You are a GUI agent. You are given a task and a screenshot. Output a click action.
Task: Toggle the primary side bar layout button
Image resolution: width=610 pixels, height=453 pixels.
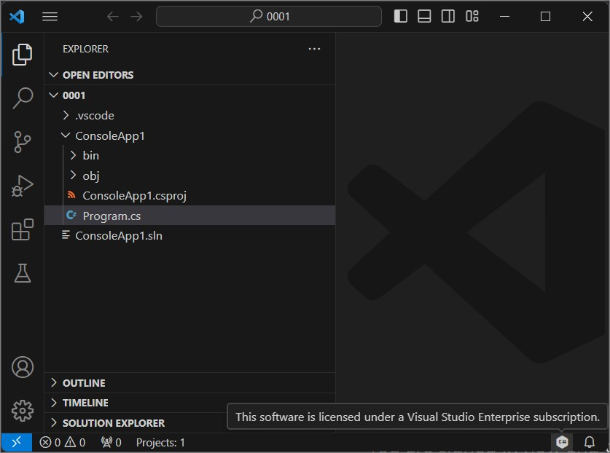[x=400, y=16]
